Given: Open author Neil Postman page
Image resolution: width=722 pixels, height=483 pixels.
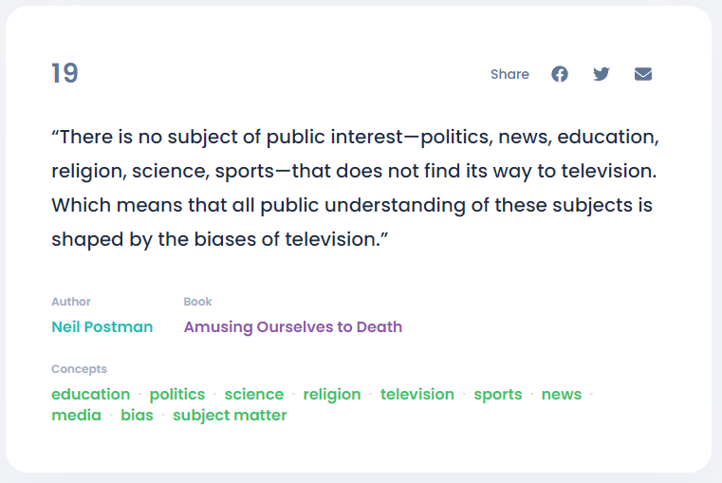Looking at the screenshot, I should pyautogui.click(x=102, y=327).
